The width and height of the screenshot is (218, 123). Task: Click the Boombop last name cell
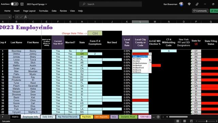click(x=16, y=51)
